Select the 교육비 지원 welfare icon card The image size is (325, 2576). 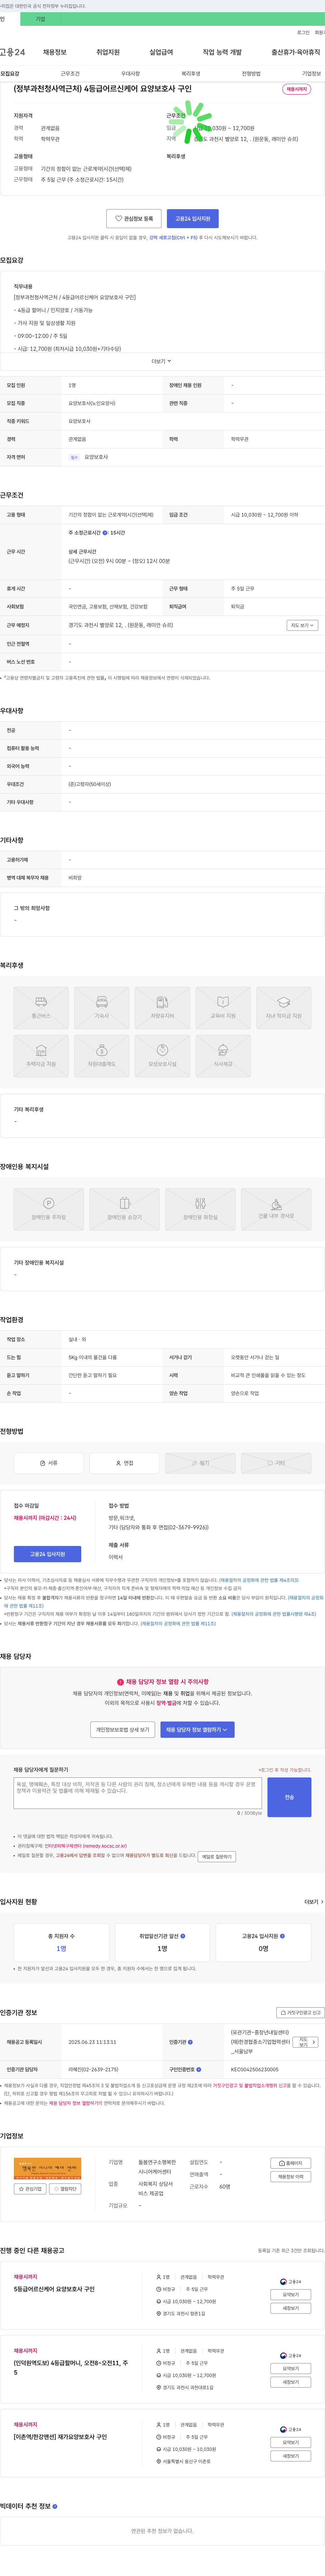223,1008
